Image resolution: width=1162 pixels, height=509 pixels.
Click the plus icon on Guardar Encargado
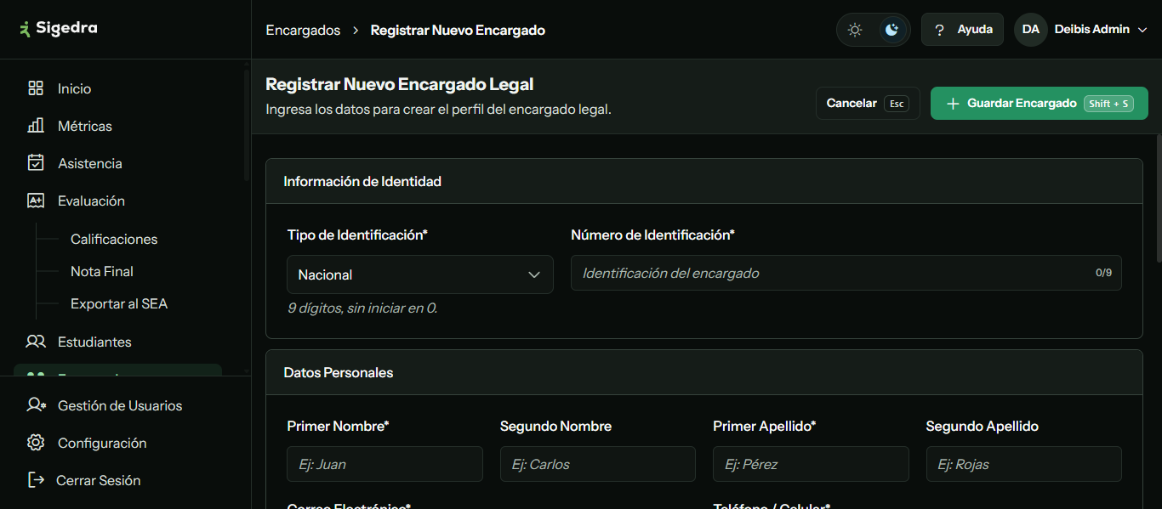pyautogui.click(x=953, y=104)
